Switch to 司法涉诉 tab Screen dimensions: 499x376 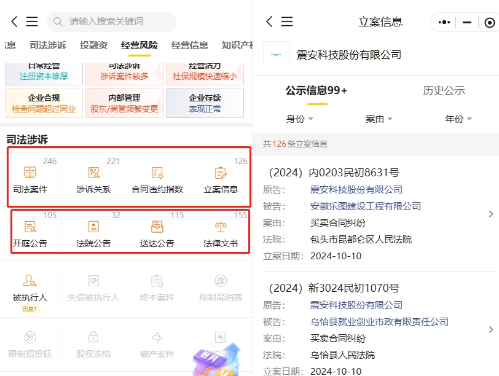coord(48,45)
